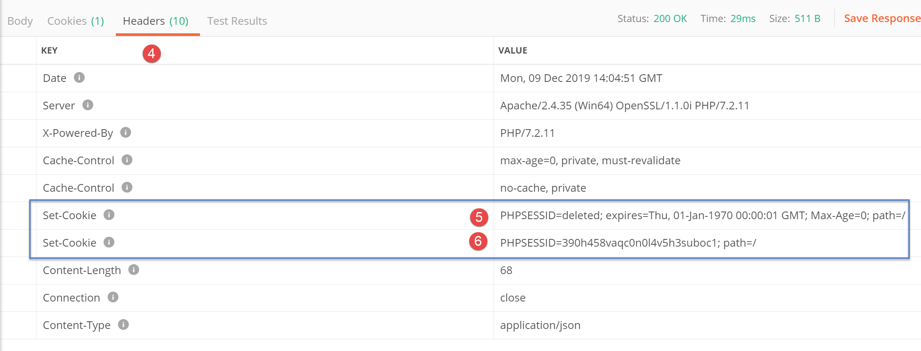921x351 pixels.
Task: Switch to the Test Results tab
Action: click(x=237, y=21)
